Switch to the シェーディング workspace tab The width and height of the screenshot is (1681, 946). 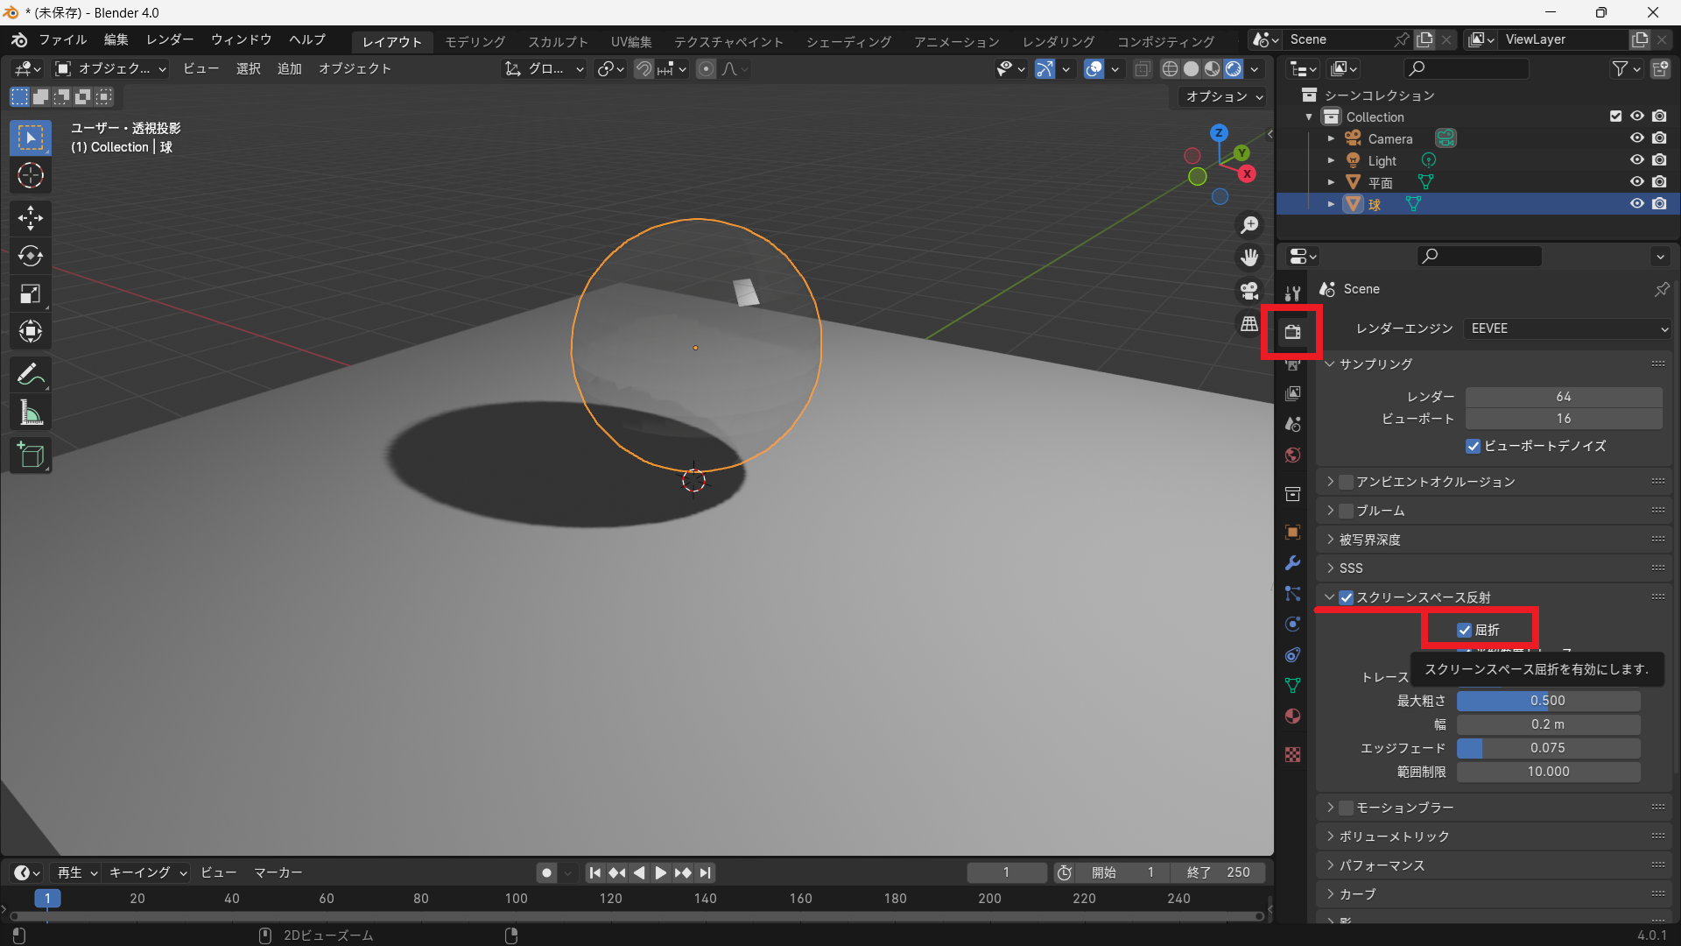[848, 42]
